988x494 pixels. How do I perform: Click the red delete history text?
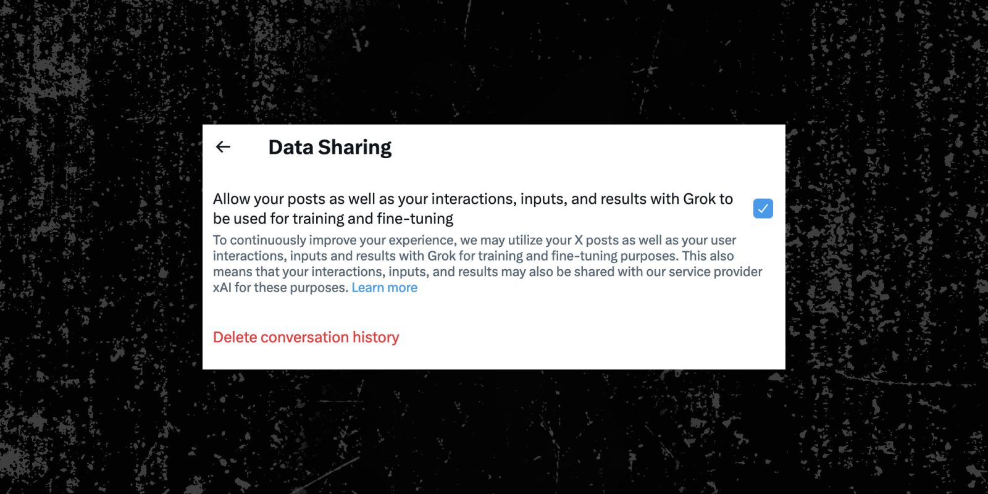306,337
